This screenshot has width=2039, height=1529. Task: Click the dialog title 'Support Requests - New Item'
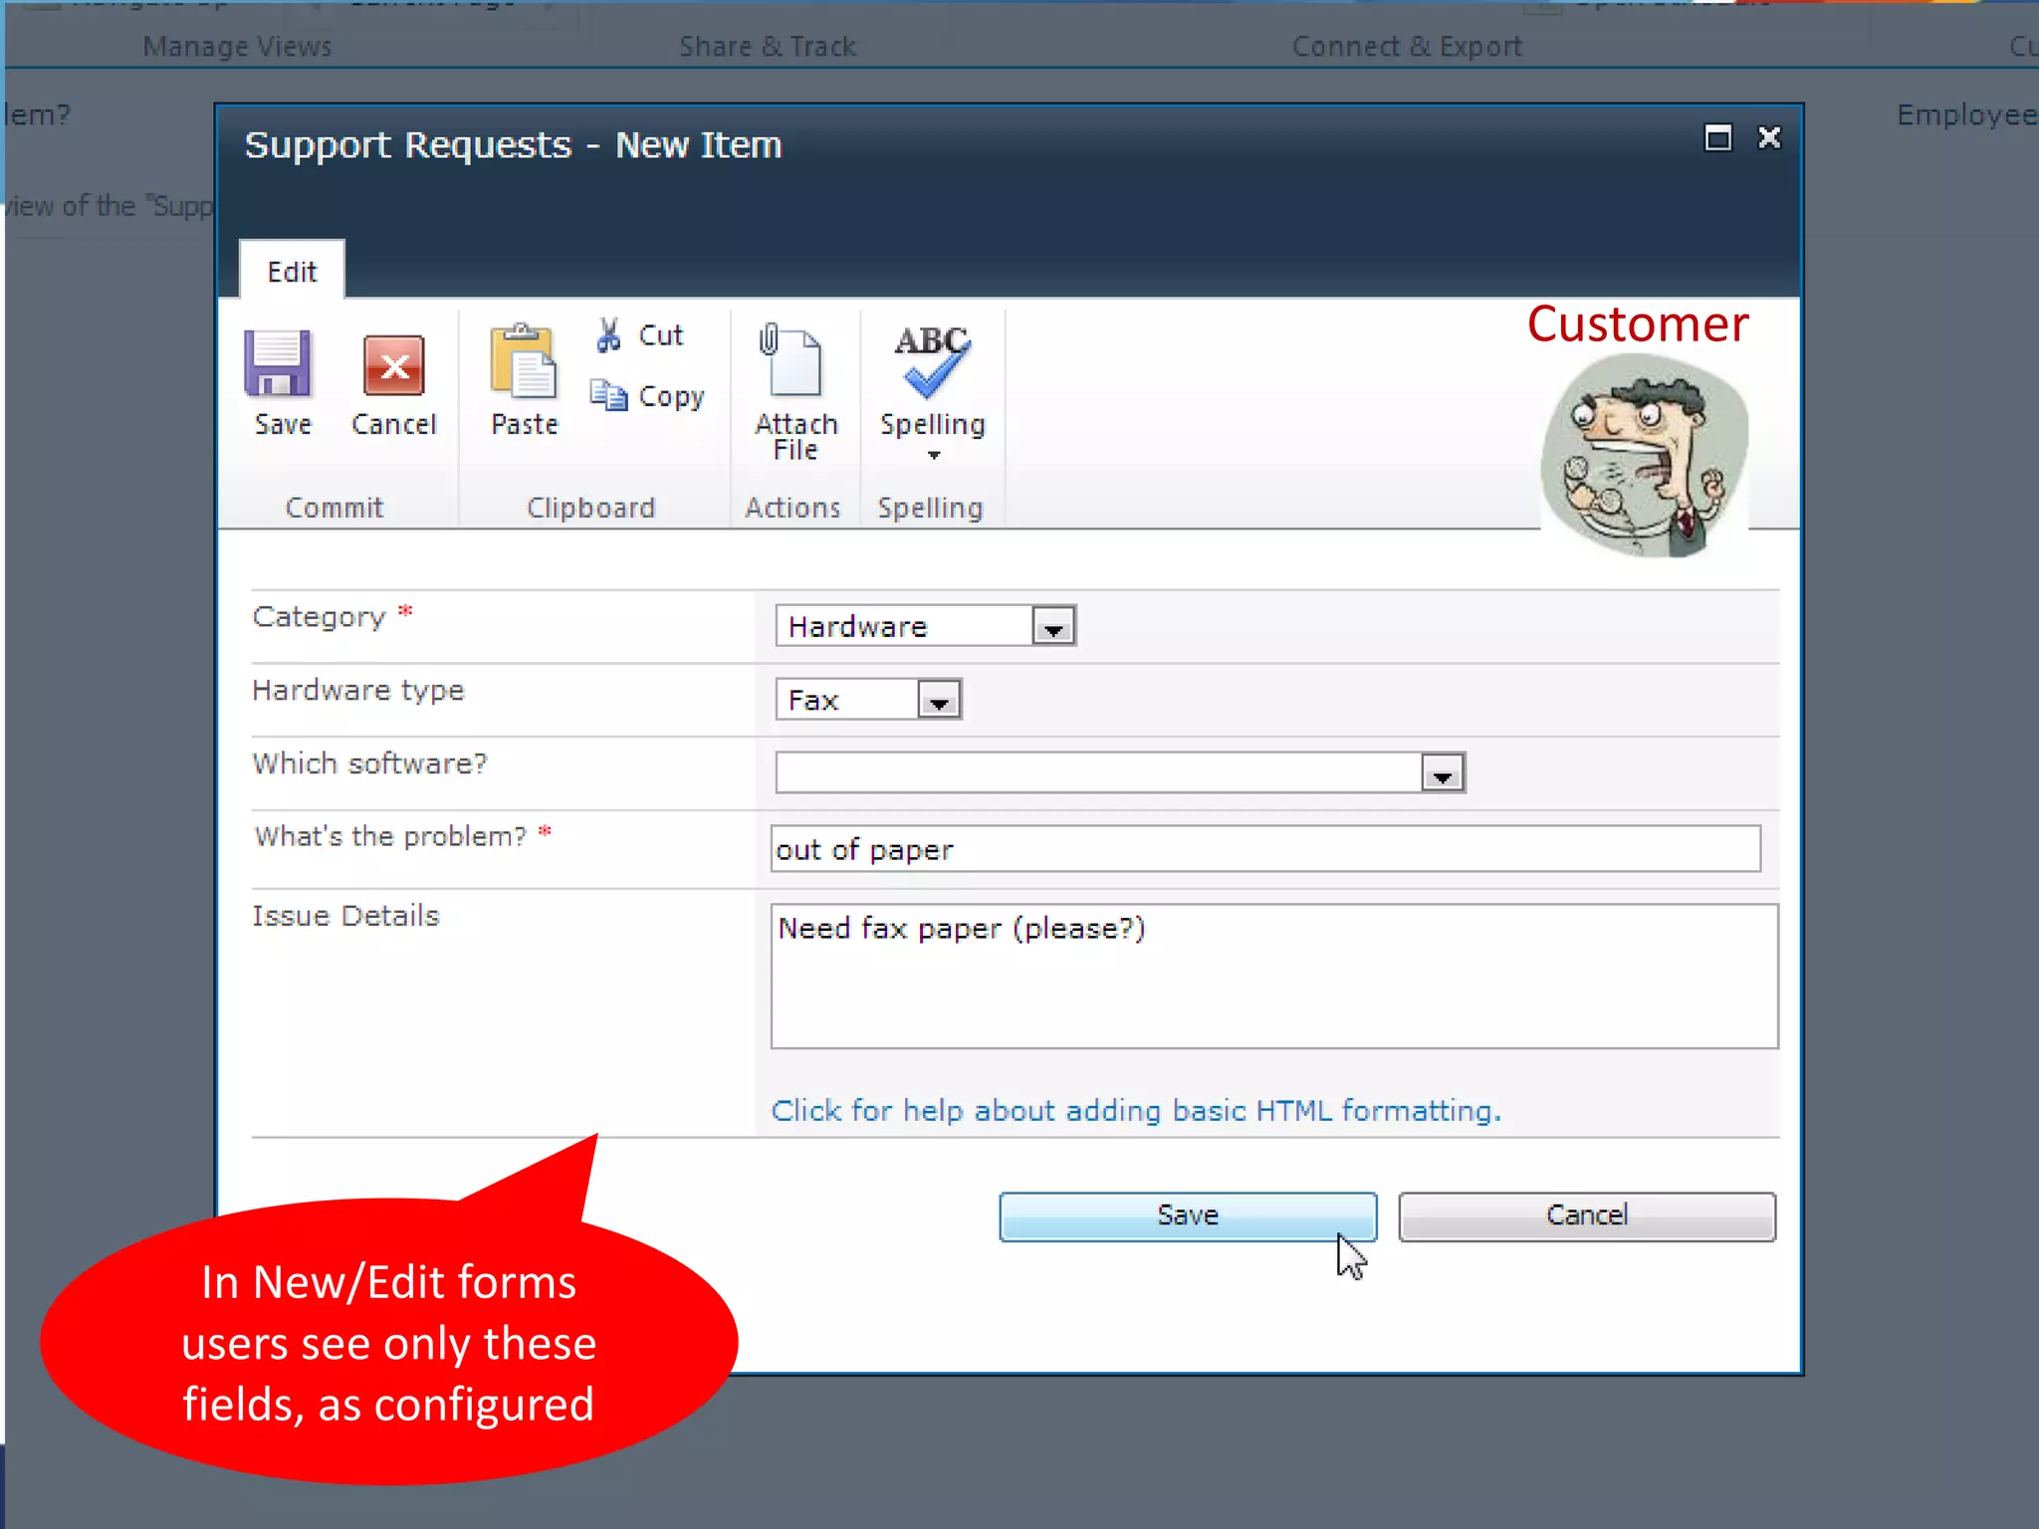[513, 145]
